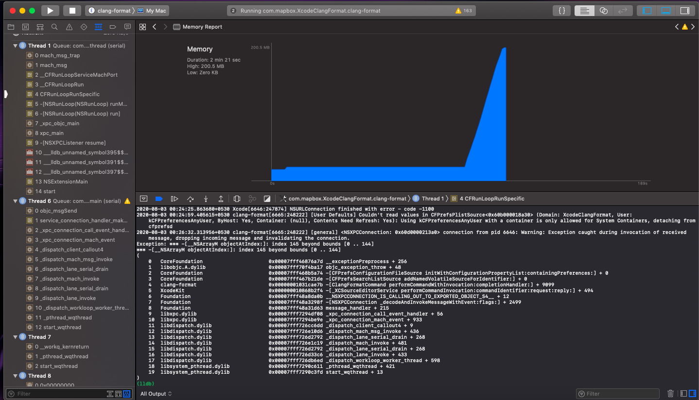Select the Debug navigator icon

click(98, 27)
